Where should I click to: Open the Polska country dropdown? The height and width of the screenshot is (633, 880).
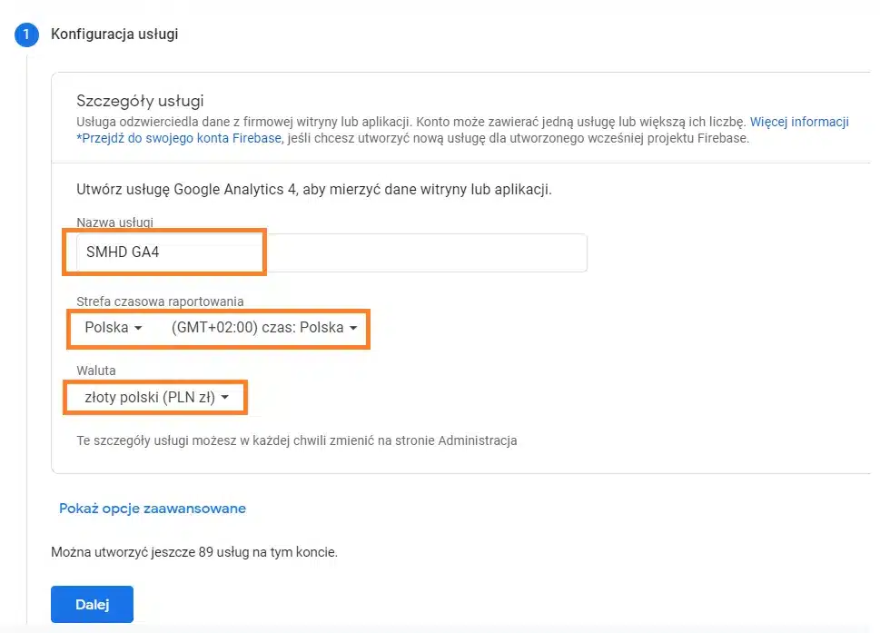click(113, 328)
